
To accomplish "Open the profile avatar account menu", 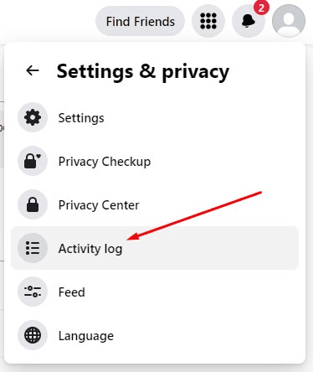I will click(x=289, y=21).
